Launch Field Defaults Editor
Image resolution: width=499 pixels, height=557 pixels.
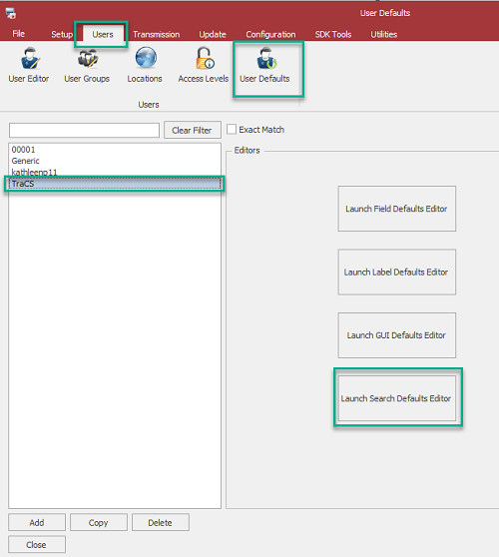click(397, 209)
